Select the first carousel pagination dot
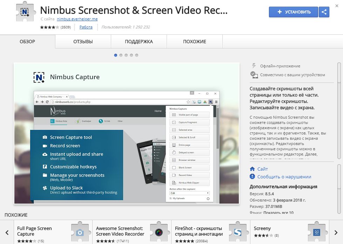 116,55
